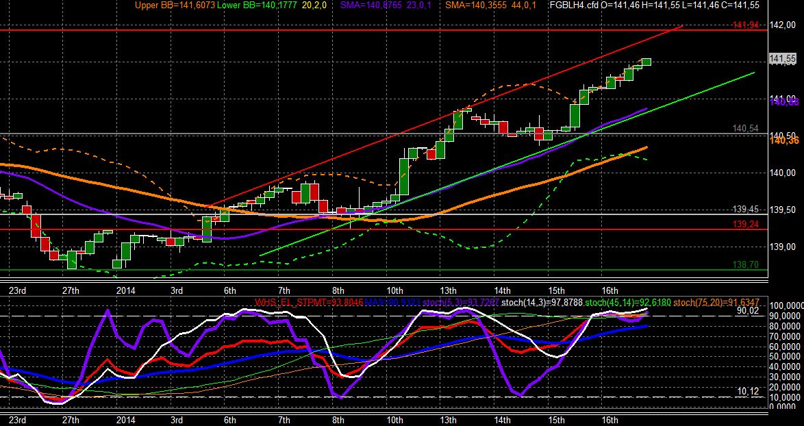The height and width of the screenshot is (426, 804).
Task: Click the 27th date on the price chart axis
Action: (x=71, y=290)
